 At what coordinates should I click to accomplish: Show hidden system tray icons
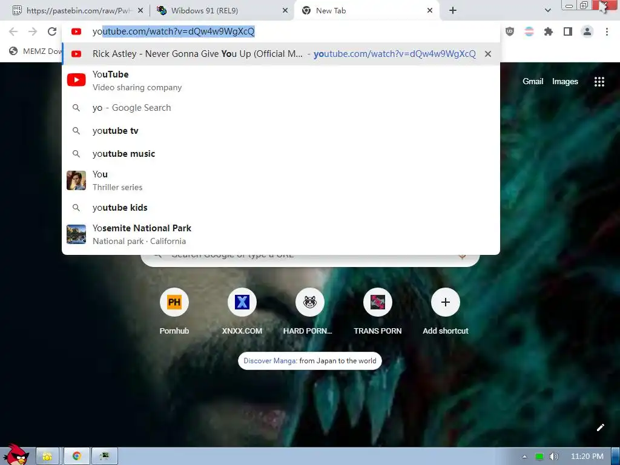pyautogui.click(x=524, y=457)
